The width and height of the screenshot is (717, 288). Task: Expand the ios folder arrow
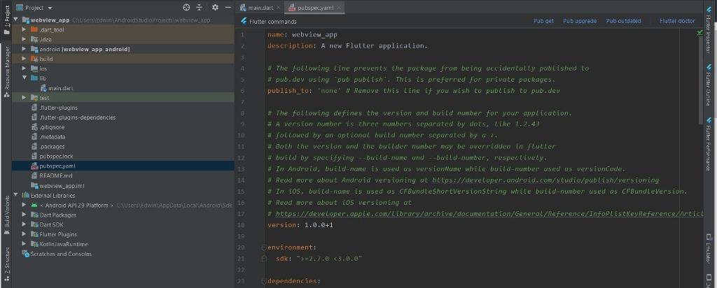tap(25, 69)
